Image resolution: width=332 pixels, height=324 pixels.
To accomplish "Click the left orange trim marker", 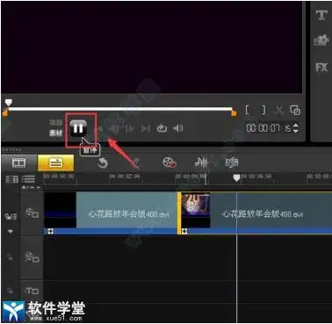I will (x=5, y=112).
